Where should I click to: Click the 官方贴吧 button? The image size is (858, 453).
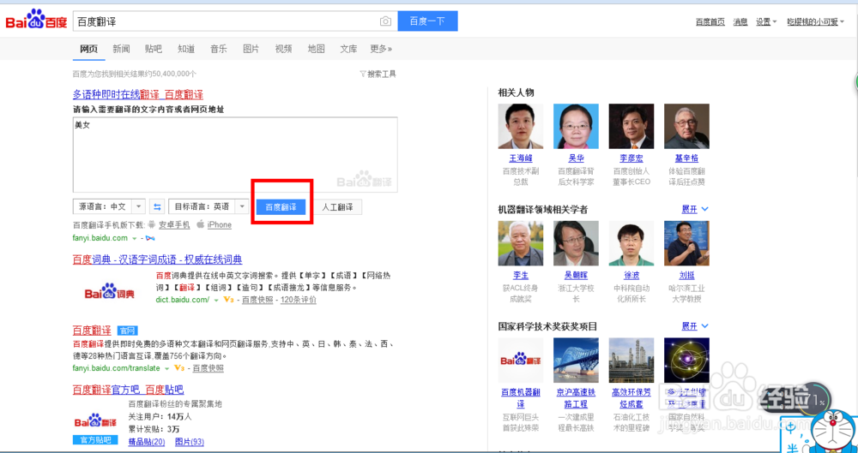coord(95,440)
